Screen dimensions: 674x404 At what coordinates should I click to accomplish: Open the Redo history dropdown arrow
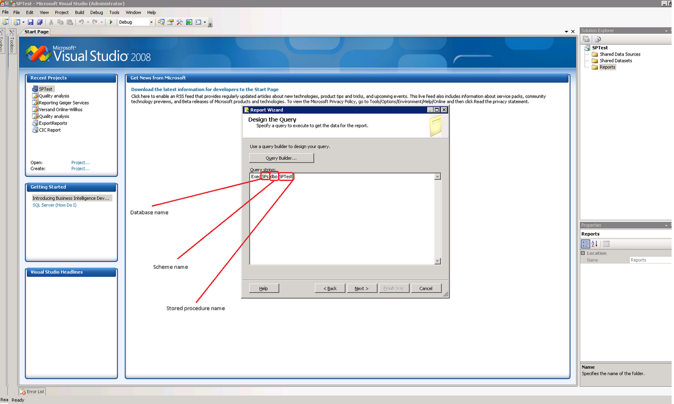(102, 22)
